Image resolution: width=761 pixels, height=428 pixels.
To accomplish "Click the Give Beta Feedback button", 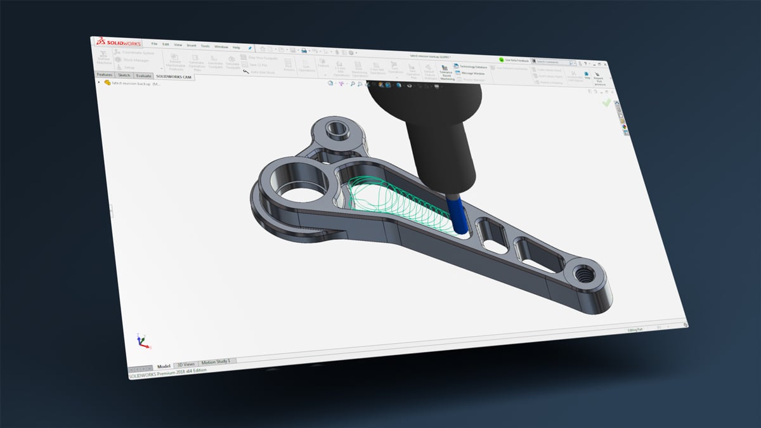I will pyautogui.click(x=514, y=60).
